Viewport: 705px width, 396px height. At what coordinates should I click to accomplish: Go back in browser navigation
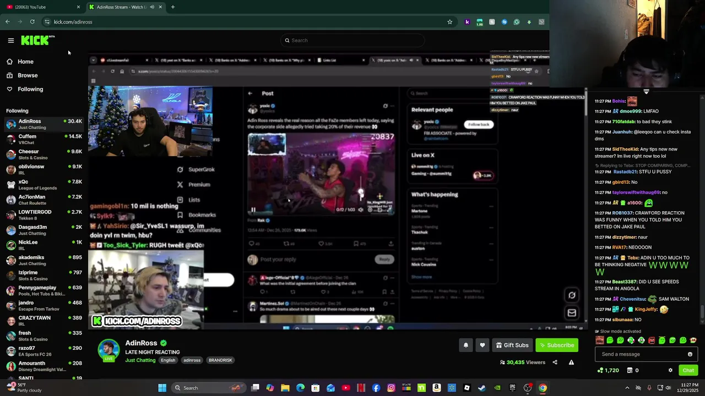click(x=7, y=21)
